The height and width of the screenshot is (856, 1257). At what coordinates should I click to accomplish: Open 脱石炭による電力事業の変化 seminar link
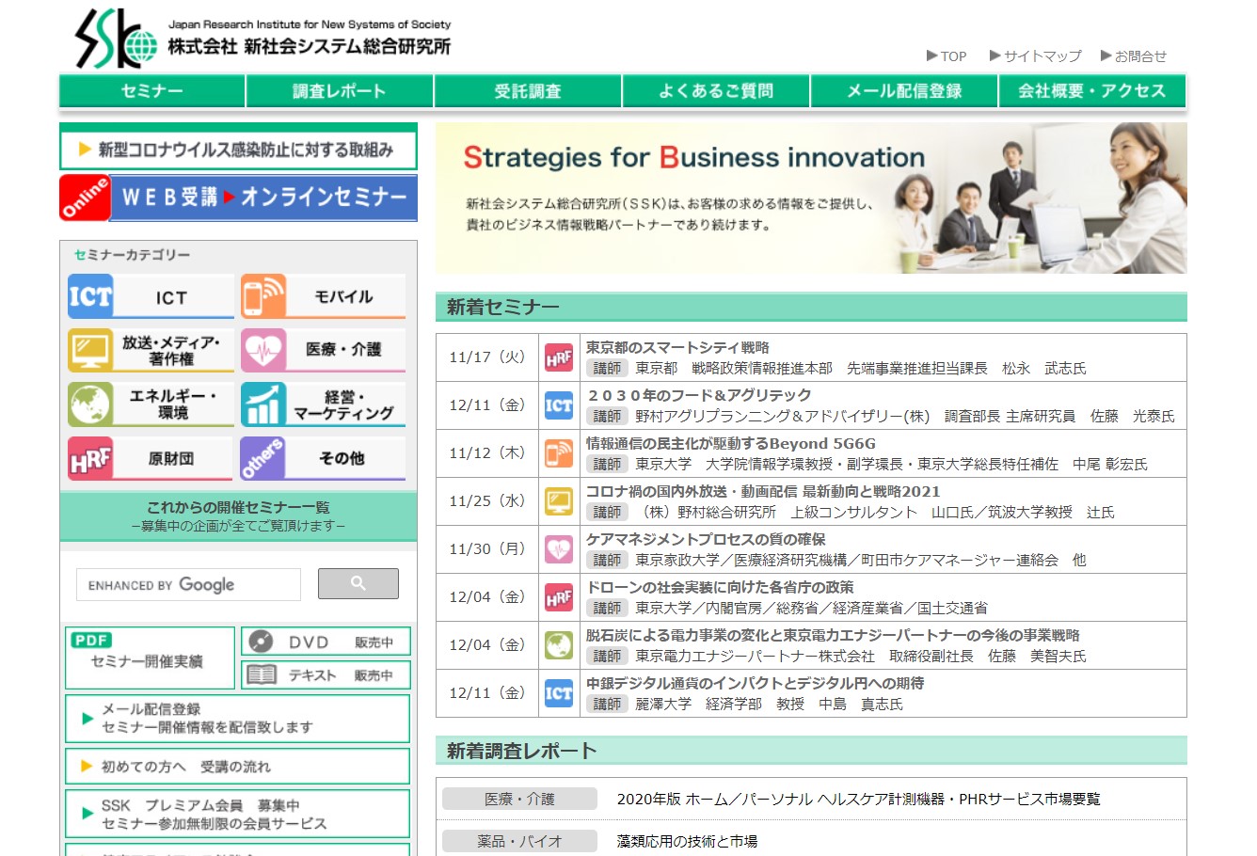click(833, 635)
